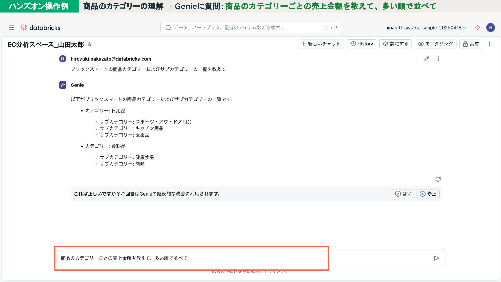Click the user question text ブリックスマートの商品カテゴリー
Viewport: 501px width, 282px height.
[148, 69]
